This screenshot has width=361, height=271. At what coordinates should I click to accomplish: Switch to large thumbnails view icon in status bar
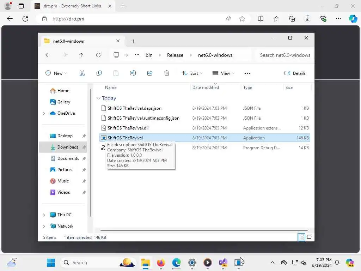point(309,237)
